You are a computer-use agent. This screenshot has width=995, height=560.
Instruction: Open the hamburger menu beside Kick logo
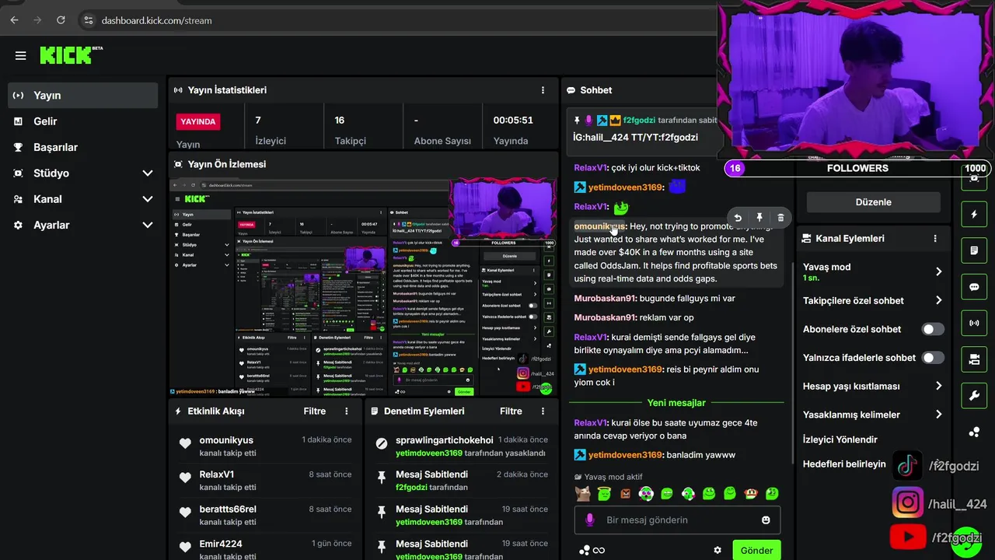(x=21, y=56)
